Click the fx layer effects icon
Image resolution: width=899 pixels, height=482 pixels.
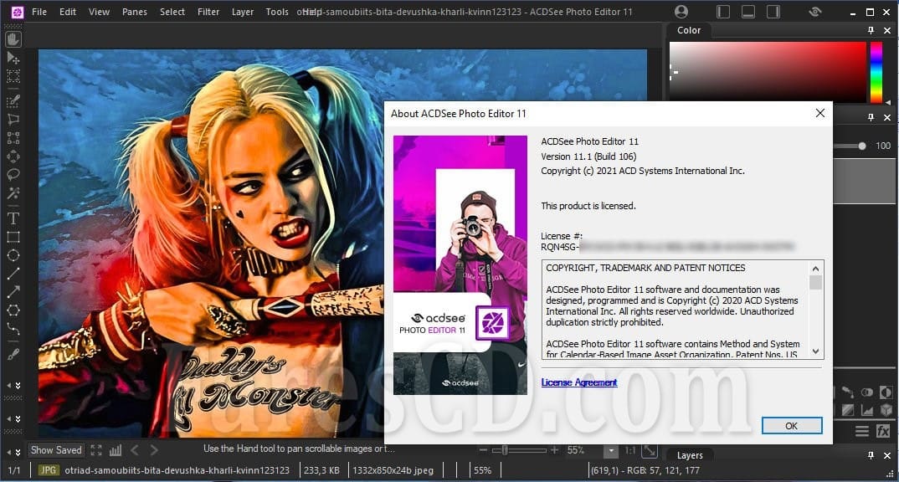[883, 431]
